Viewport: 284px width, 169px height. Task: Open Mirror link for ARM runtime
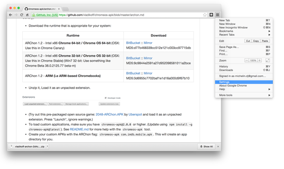pyautogui.click(x=148, y=73)
